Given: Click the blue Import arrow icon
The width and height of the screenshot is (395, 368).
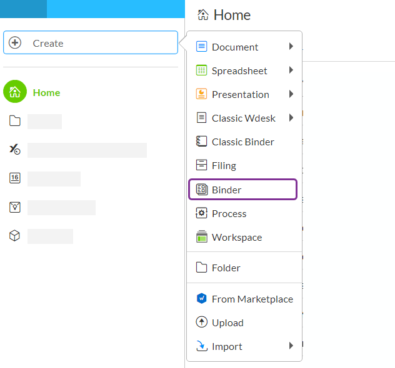Looking at the screenshot, I should [x=201, y=346].
